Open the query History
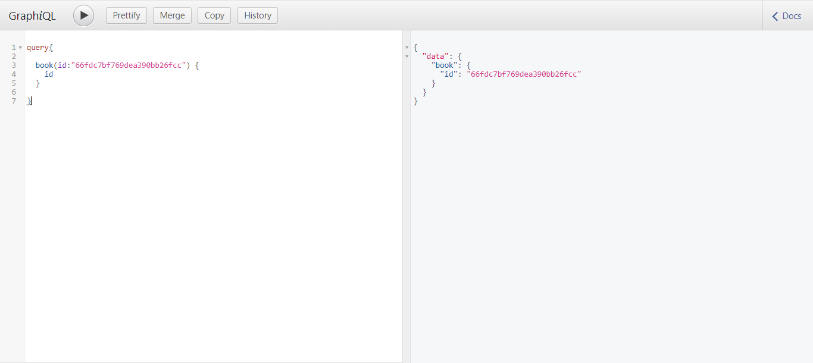 pos(257,15)
